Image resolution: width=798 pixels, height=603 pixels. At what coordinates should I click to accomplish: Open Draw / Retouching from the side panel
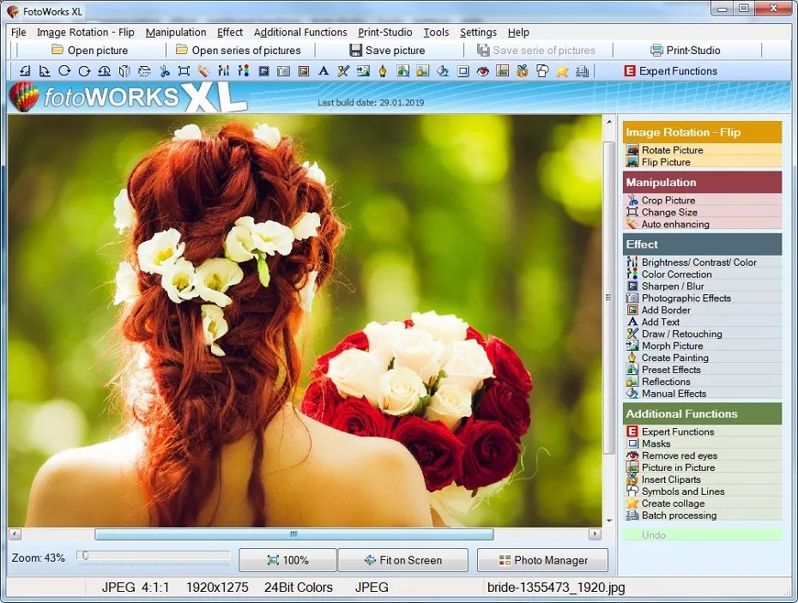[681, 335]
